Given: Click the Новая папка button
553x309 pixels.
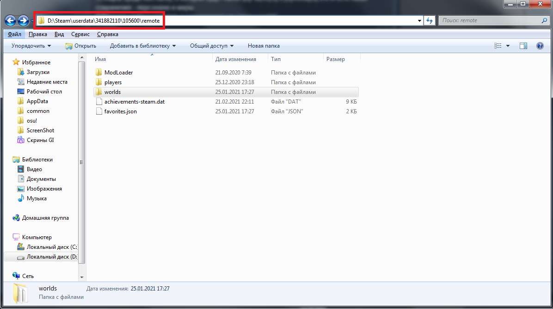Looking at the screenshot, I should pyautogui.click(x=264, y=46).
